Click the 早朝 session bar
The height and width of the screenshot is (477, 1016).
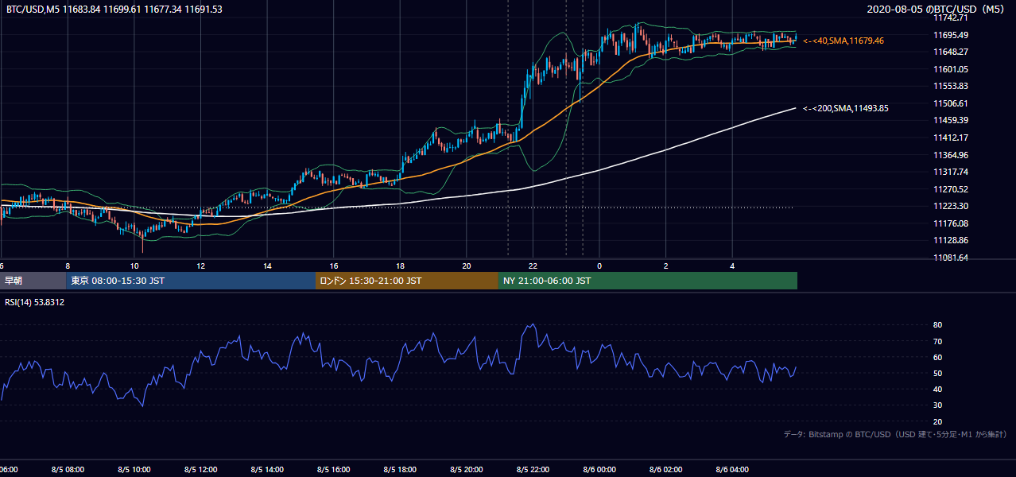coord(33,281)
